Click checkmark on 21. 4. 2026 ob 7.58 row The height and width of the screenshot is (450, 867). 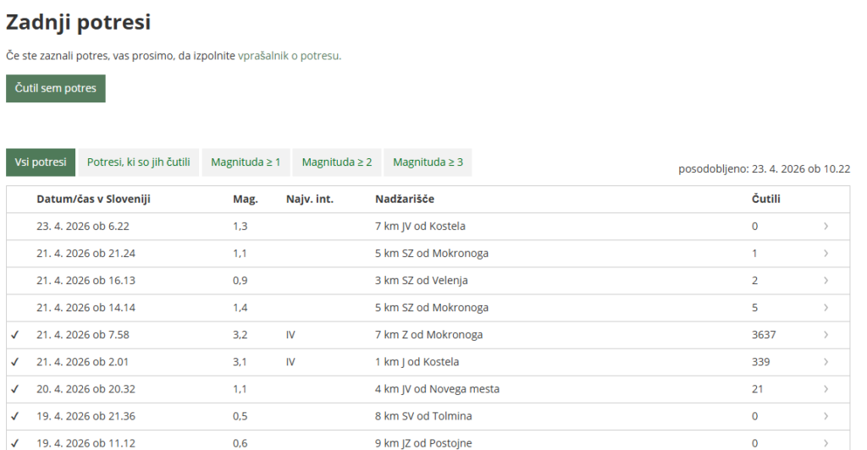pos(15,335)
